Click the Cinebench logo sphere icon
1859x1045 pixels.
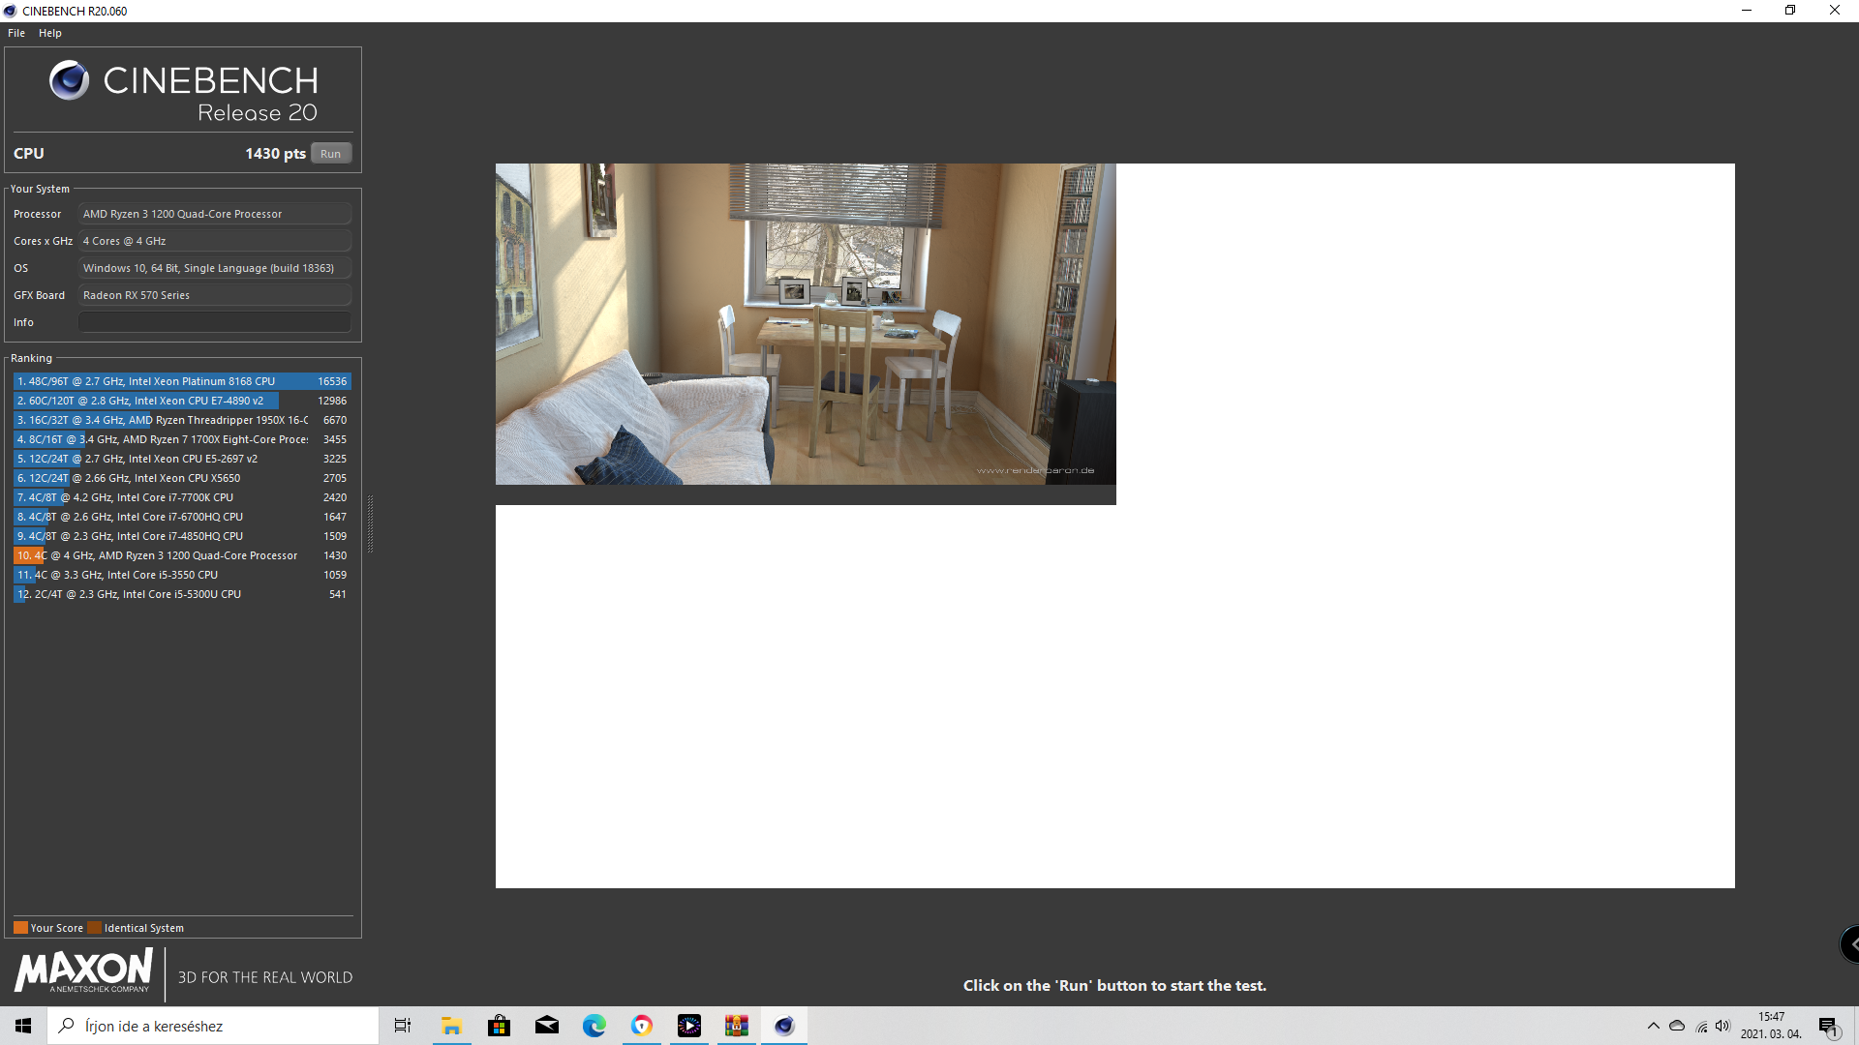pyautogui.click(x=69, y=80)
